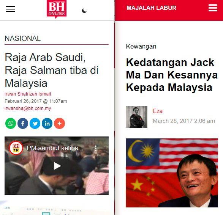Play the PM sambut ketibaan video
The width and height of the screenshot is (223, 215).
57,166
